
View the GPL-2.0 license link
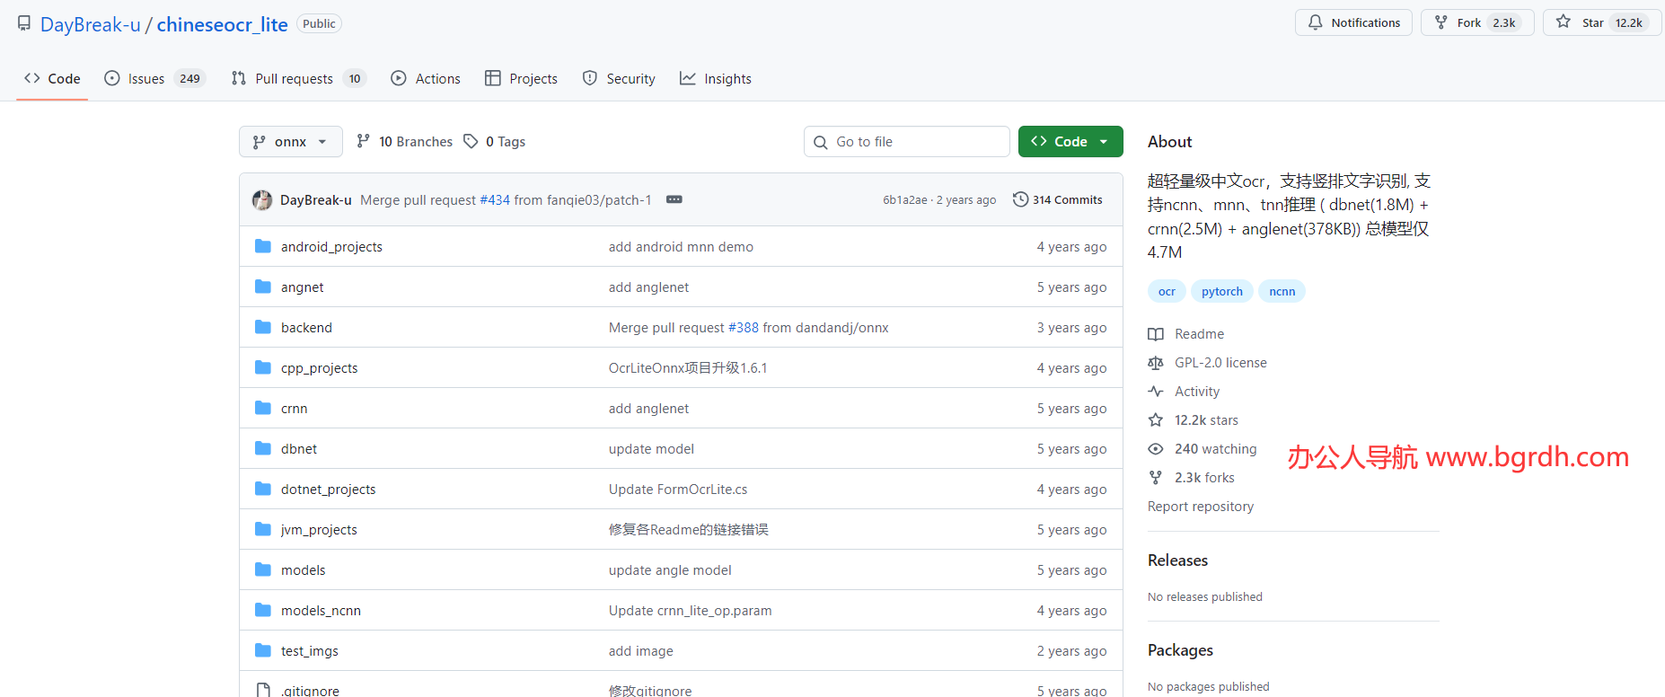[x=1208, y=363]
